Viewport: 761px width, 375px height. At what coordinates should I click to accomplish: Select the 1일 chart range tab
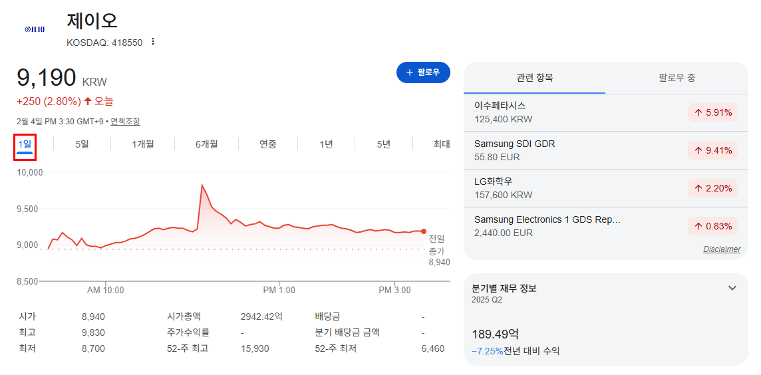click(25, 144)
